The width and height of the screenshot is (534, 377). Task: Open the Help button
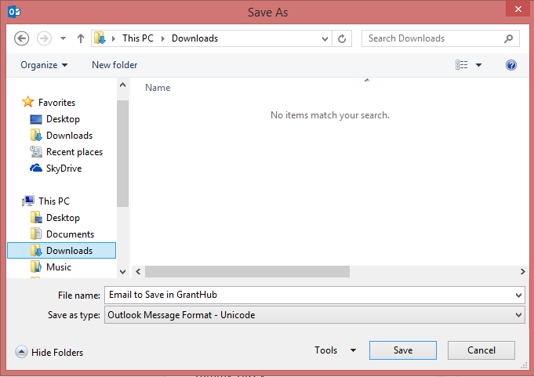pyautogui.click(x=510, y=65)
